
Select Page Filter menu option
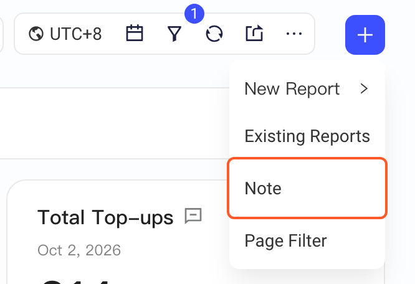(307, 240)
